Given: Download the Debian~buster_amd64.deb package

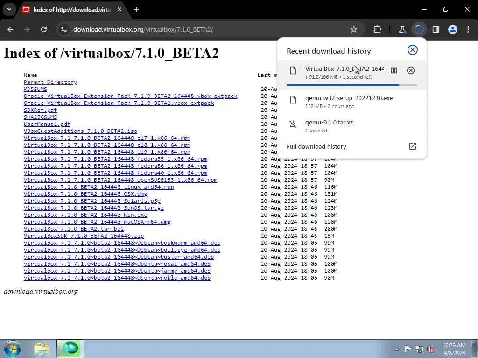Looking at the screenshot, I should (119, 257).
